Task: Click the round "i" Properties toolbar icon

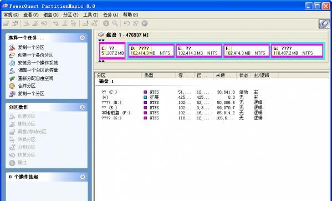Action: click(x=106, y=23)
